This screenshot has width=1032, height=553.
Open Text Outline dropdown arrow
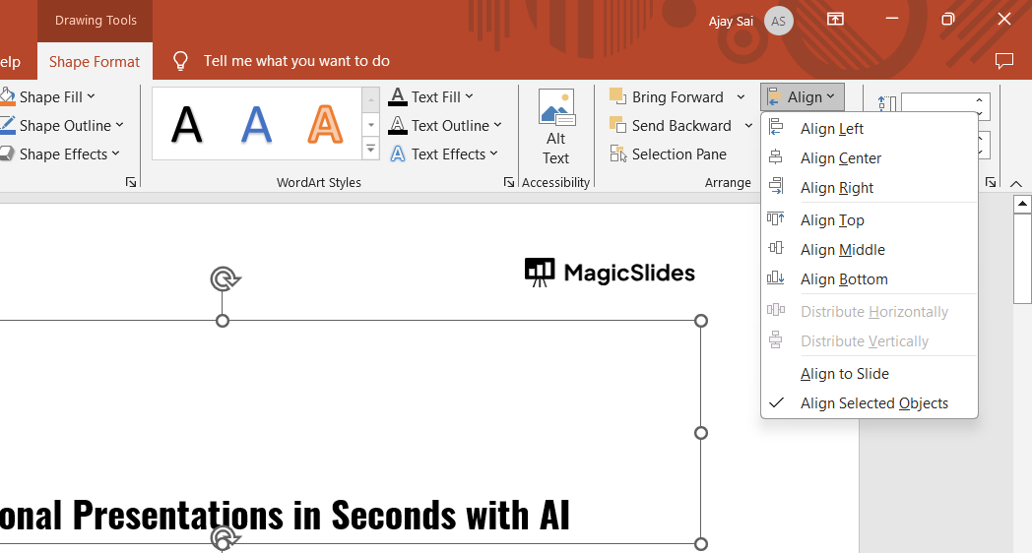497,125
